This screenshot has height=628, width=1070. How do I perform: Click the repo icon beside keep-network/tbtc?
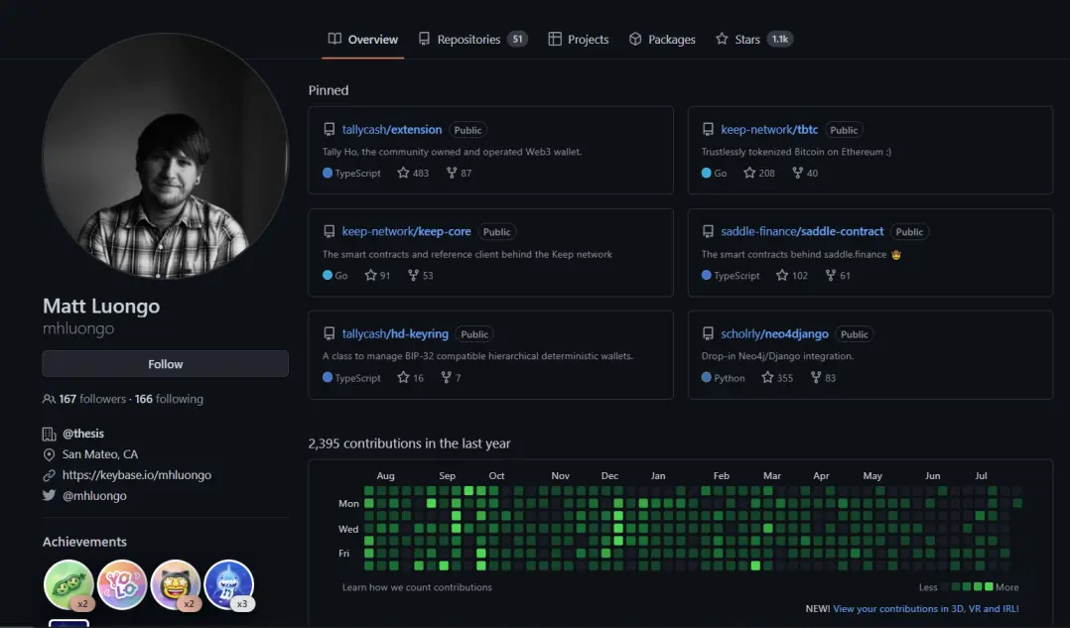point(708,130)
